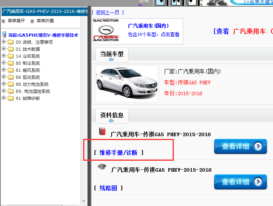
Task: Select tree item 01 技术数据
Action: click(x=28, y=49)
